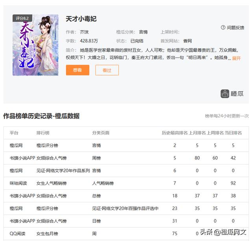Click the status value 已完结
This screenshot has width=252, height=241.
[137, 41]
